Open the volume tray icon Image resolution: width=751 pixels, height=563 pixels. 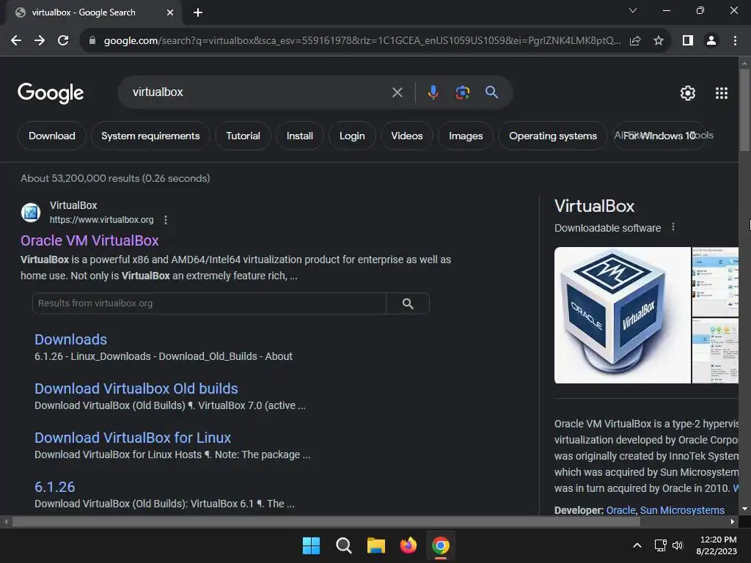[x=677, y=545]
